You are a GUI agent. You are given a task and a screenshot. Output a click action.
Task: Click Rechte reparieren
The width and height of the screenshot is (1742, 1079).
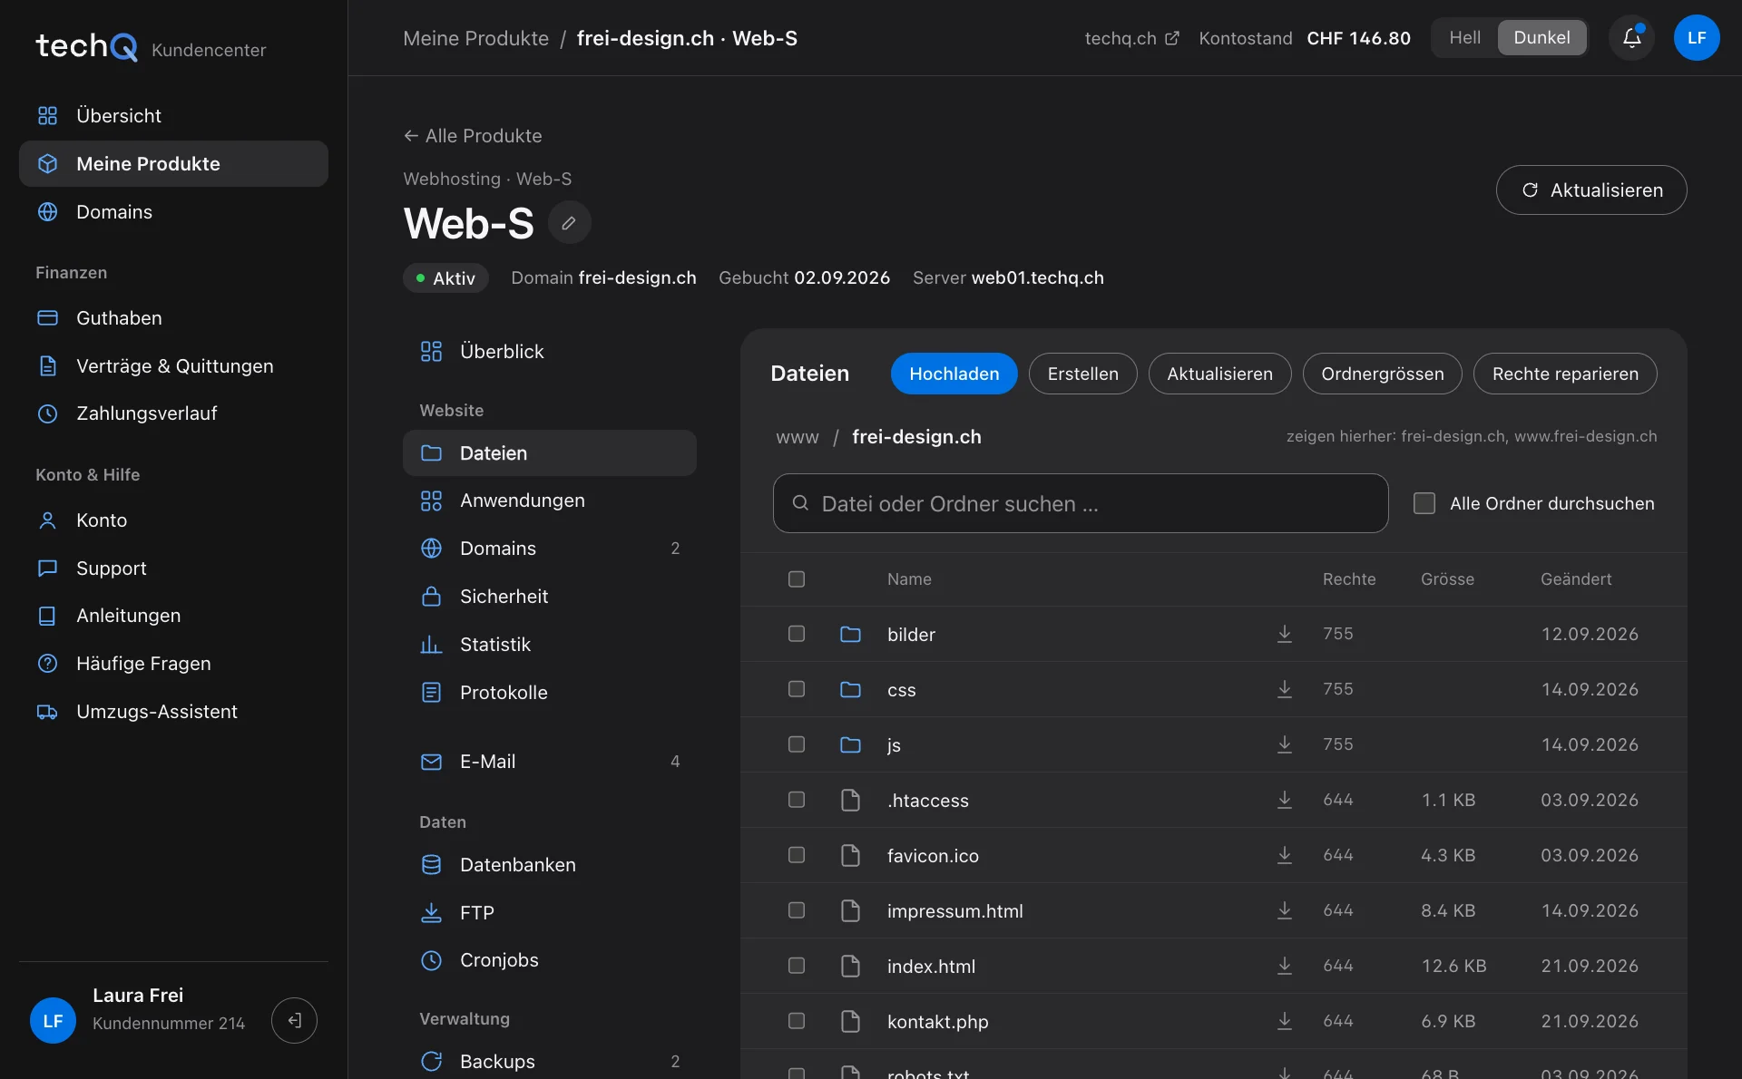click(x=1565, y=374)
